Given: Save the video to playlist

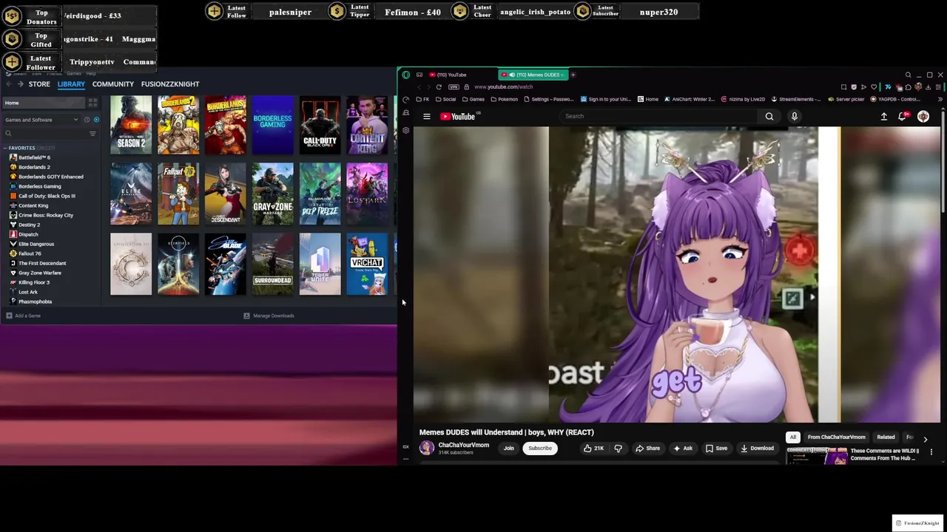Looking at the screenshot, I should coord(716,448).
